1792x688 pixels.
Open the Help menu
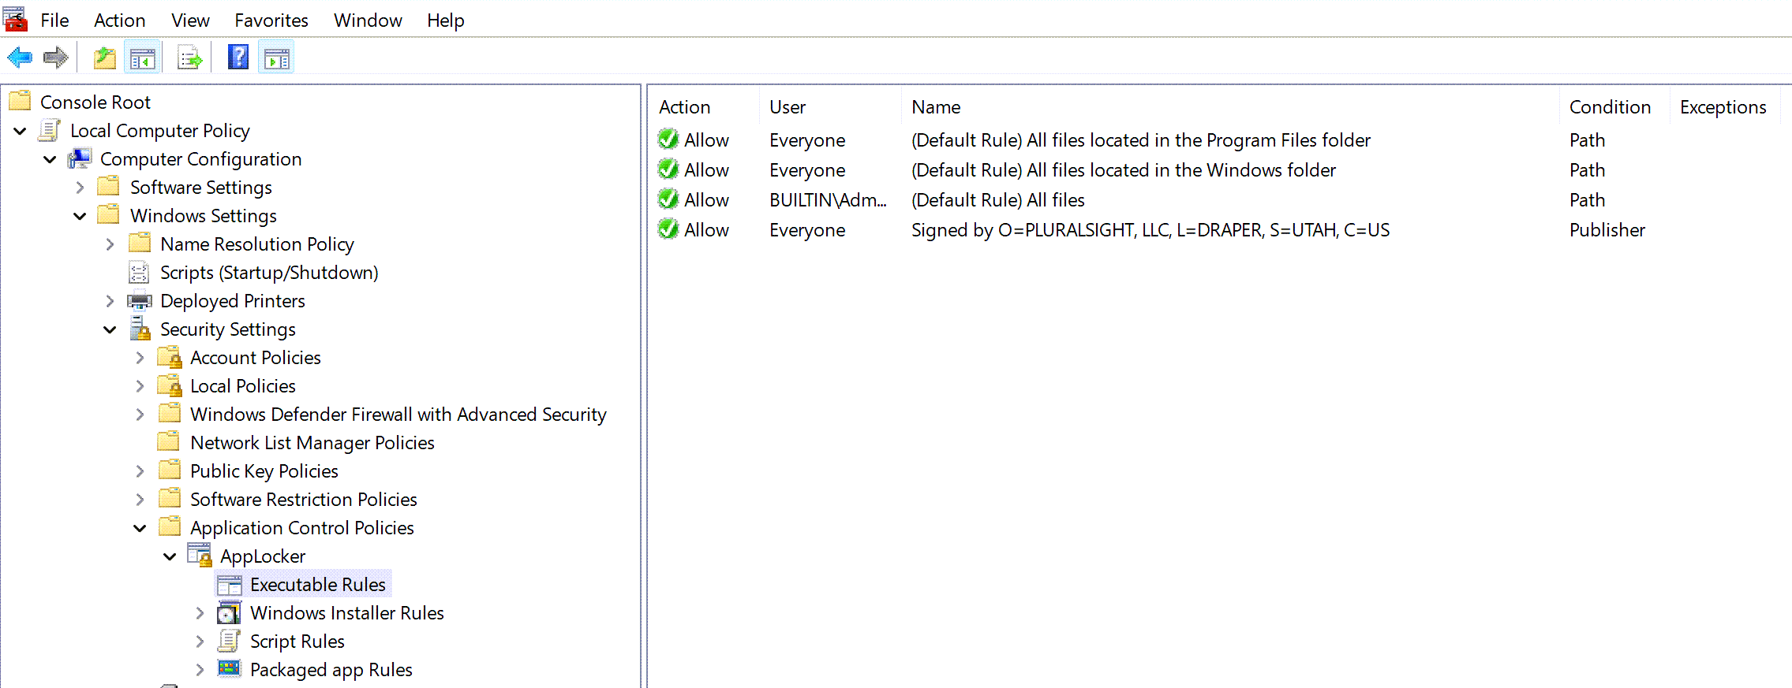click(445, 20)
